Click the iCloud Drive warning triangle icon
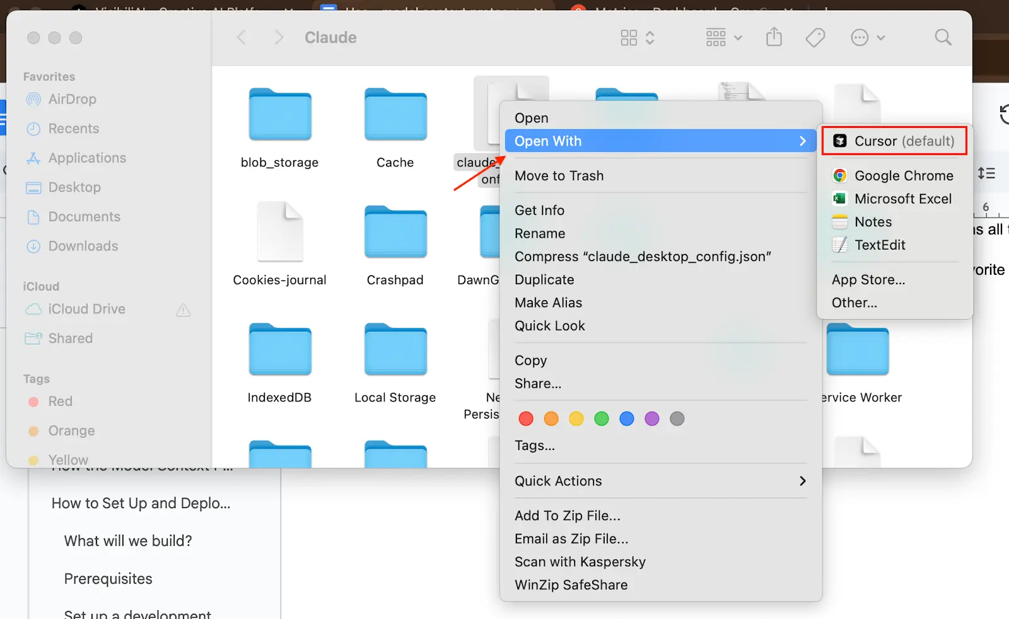 184,309
